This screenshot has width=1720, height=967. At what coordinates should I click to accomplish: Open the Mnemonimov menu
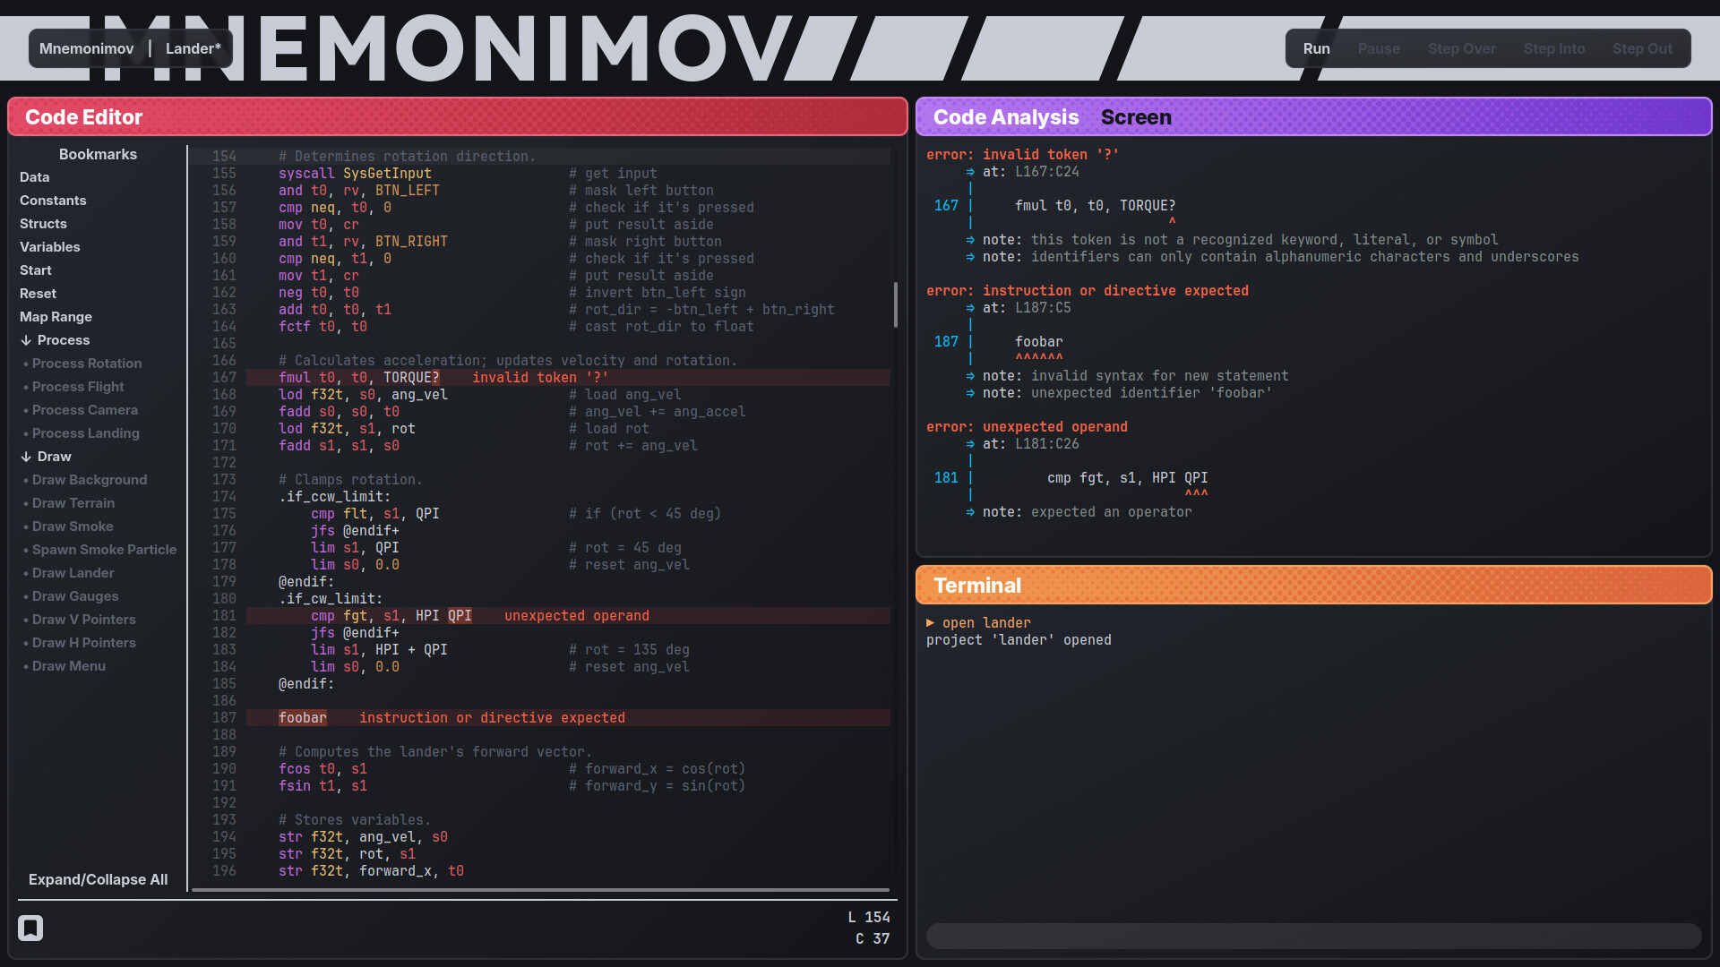pos(86,48)
